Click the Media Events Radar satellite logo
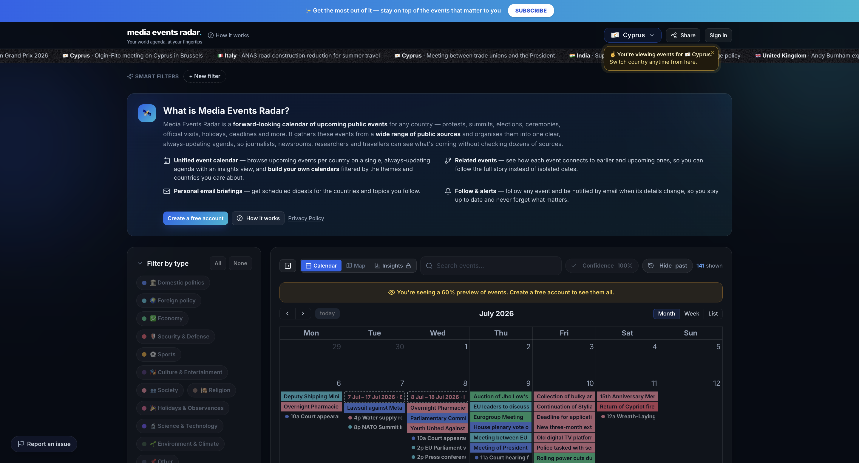The height and width of the screenshot is (463, 859). click(x=147, y=113)
